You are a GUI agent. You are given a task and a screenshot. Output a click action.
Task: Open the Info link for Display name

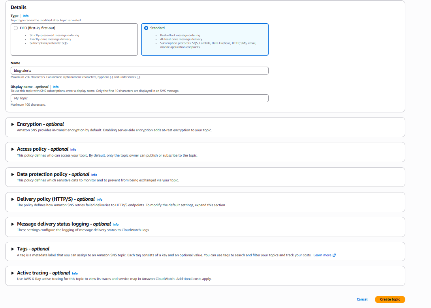(56, 87)
